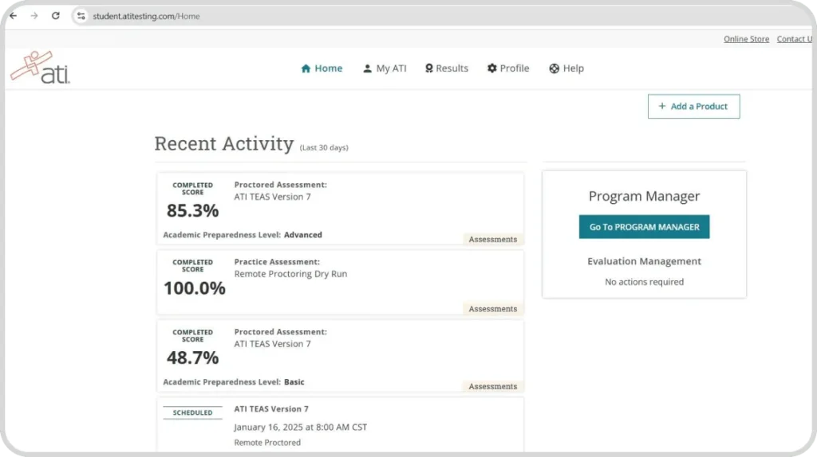The width and height of the screenshot is (817, 457).
Task: Click ATI TEAS Version 7 in 48.7% card
Action: click(x=273, y=344)
